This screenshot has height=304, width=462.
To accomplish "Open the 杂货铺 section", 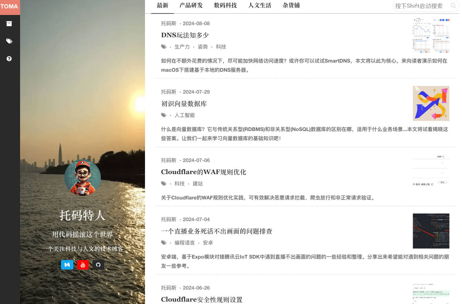I will coord(291,5).
